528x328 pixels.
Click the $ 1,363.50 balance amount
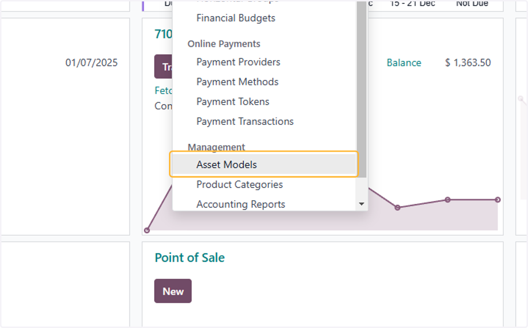point(468,63)
